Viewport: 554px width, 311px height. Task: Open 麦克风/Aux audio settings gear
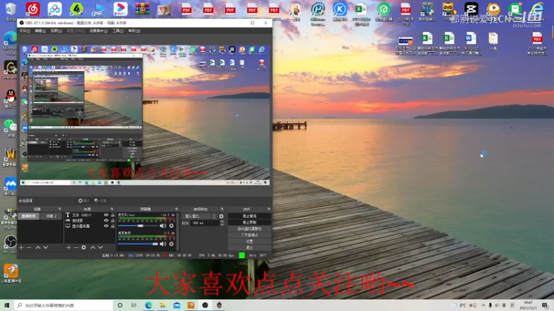click(x=171, y=226)
